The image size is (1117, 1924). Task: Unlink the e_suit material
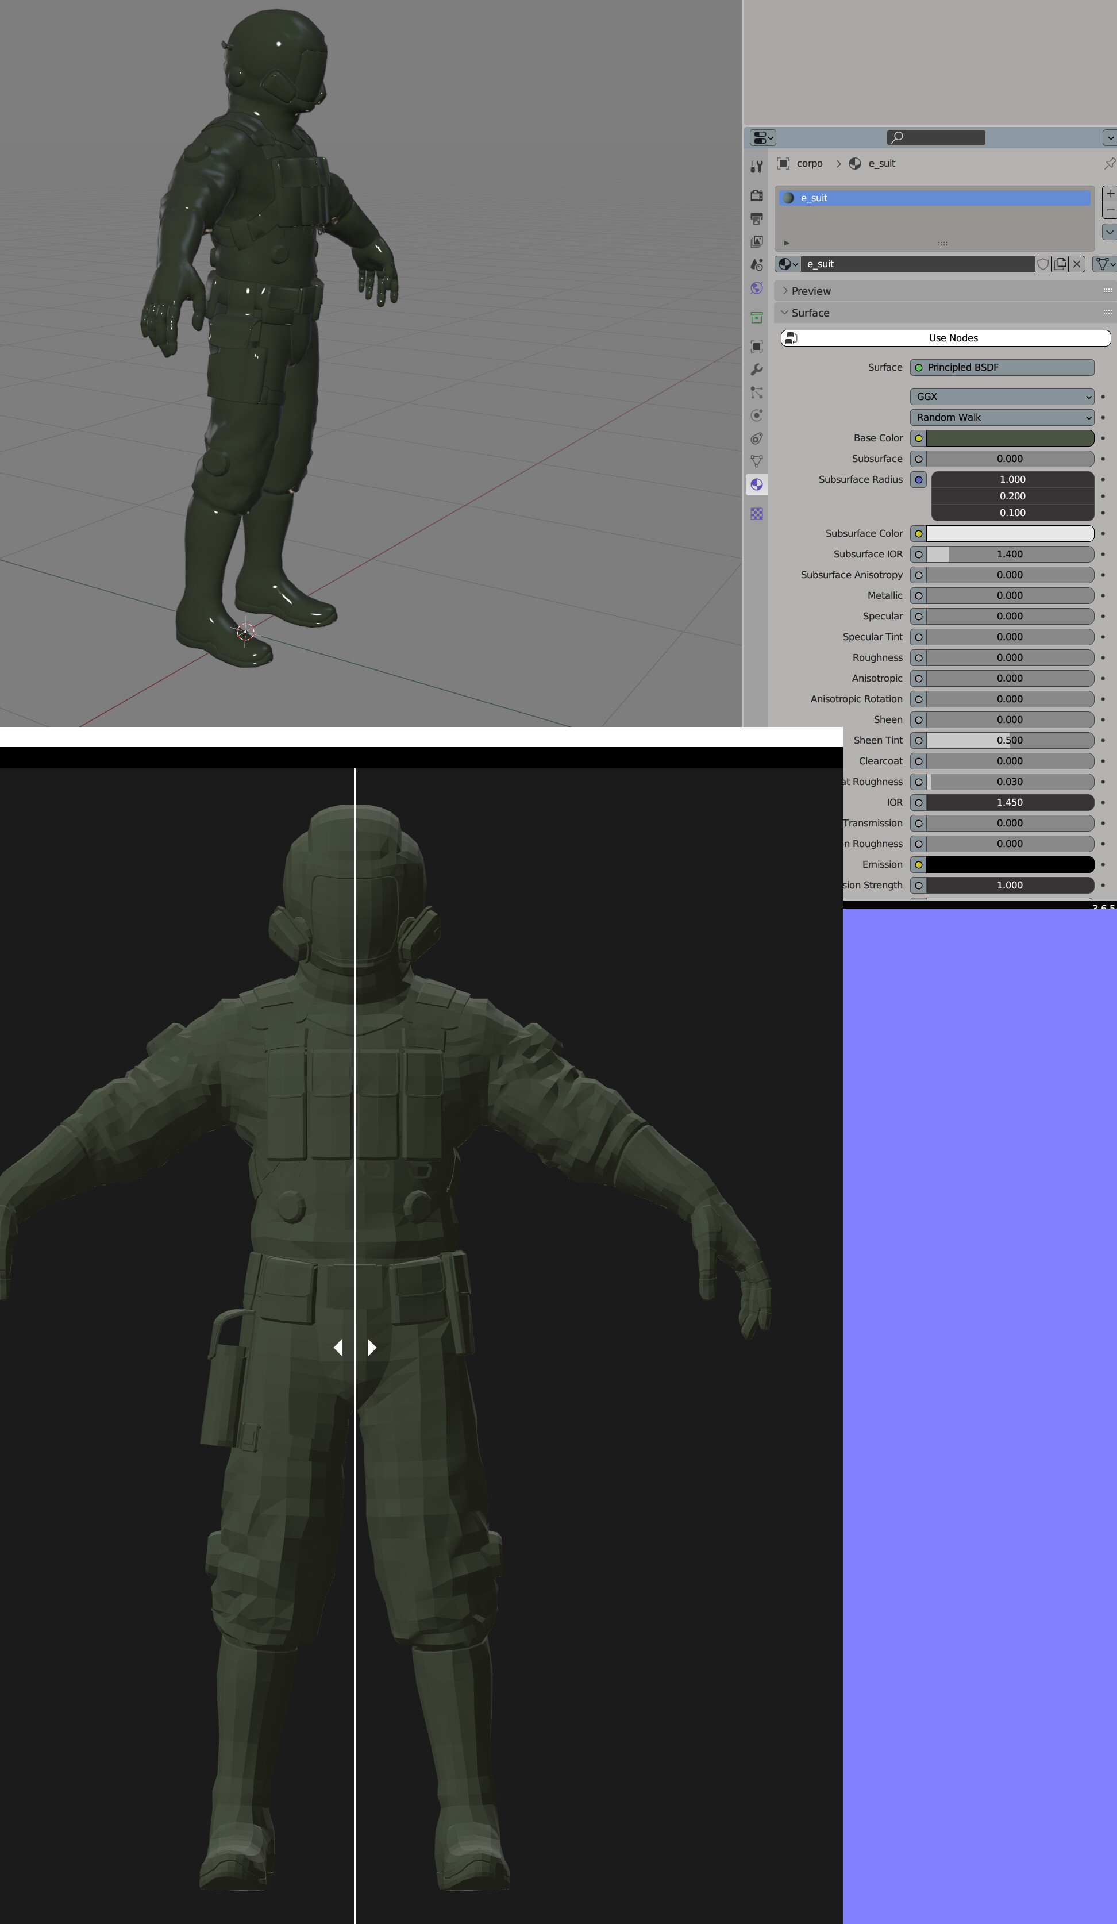1077,264
